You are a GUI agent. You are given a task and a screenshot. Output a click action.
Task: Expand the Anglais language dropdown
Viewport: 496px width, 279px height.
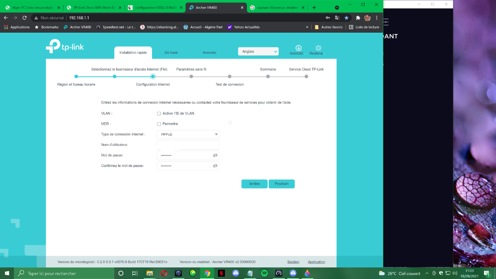pos(258,52)
